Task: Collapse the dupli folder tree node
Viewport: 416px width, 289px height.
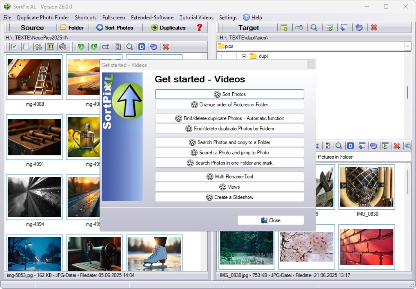Action: pos(244,56)
